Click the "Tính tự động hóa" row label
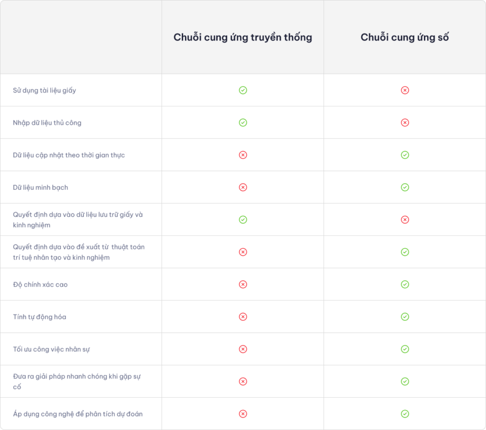 (40, 317)
